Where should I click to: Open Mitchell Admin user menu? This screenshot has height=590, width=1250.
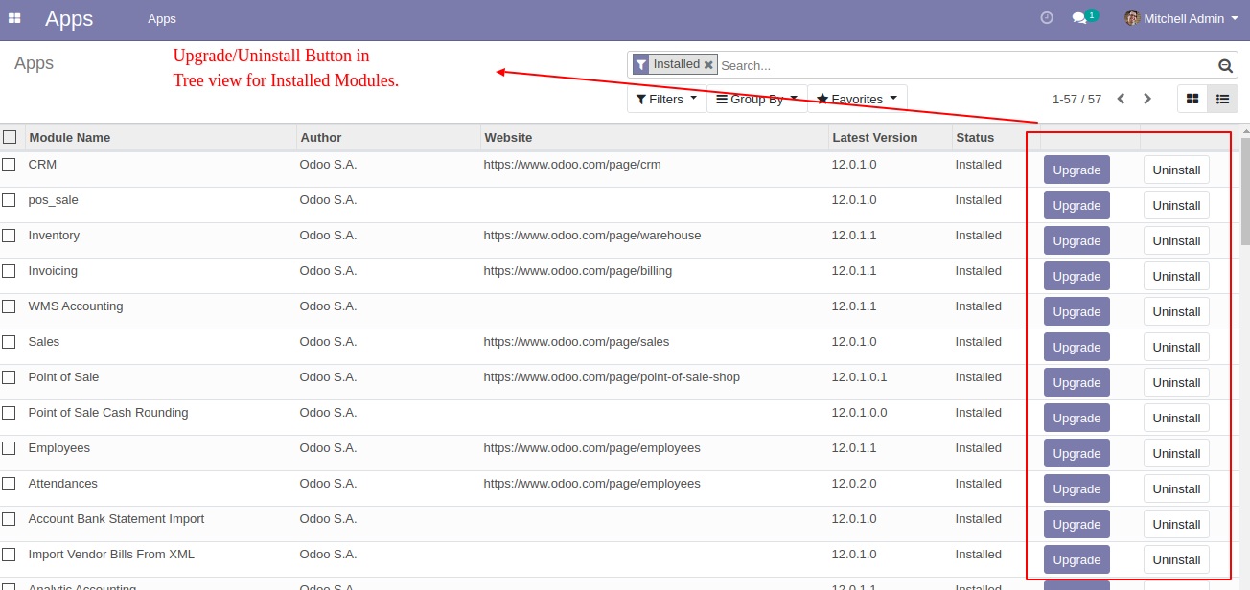tap(1181, 18)
